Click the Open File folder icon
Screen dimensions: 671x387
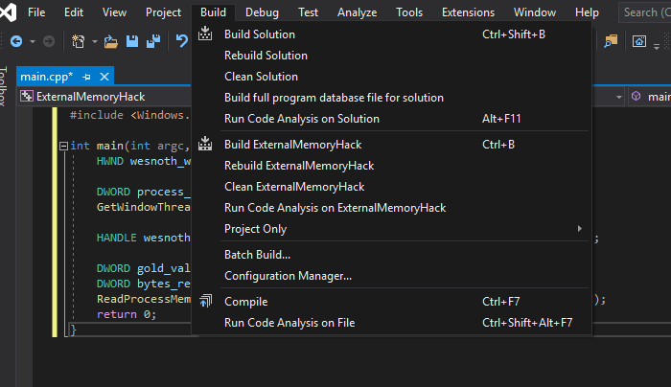point(111,41)
